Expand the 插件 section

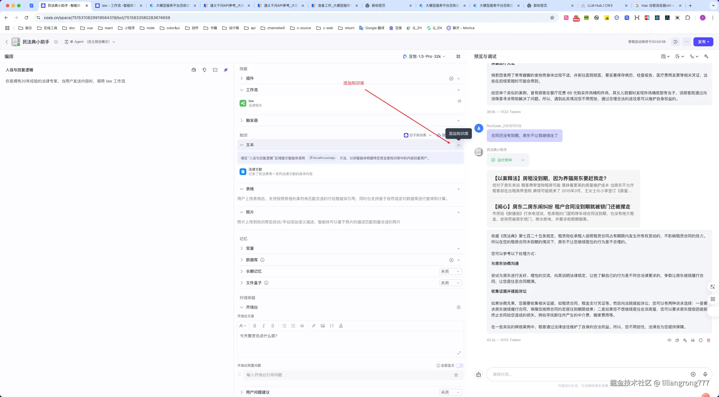[242, 78]
